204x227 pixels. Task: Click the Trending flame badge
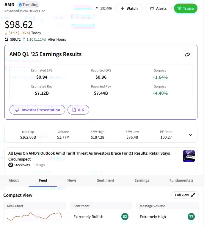pos(29,4)
